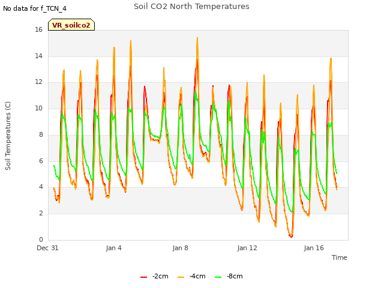Image resolution: width=384 pixels, height=288 pixels.
Task: Click the 6 y-axis tick label
Action: coord(41,161)
